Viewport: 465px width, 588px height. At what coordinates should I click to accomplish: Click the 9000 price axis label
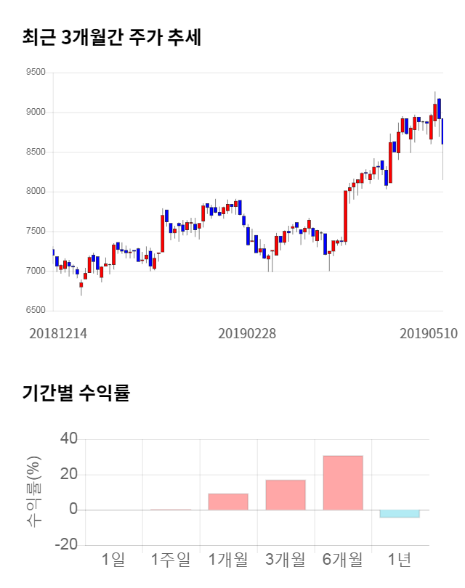click(x=35, y=113)
